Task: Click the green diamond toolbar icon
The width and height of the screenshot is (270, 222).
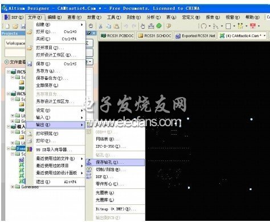Action: point(159,26)
